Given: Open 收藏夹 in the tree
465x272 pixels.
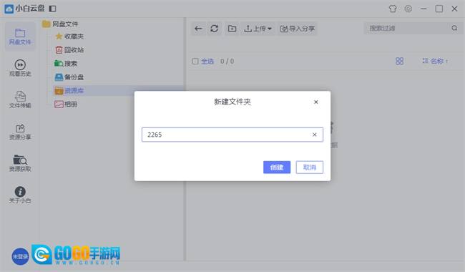Looking at the screenshot, I should (x=69, y=37).
